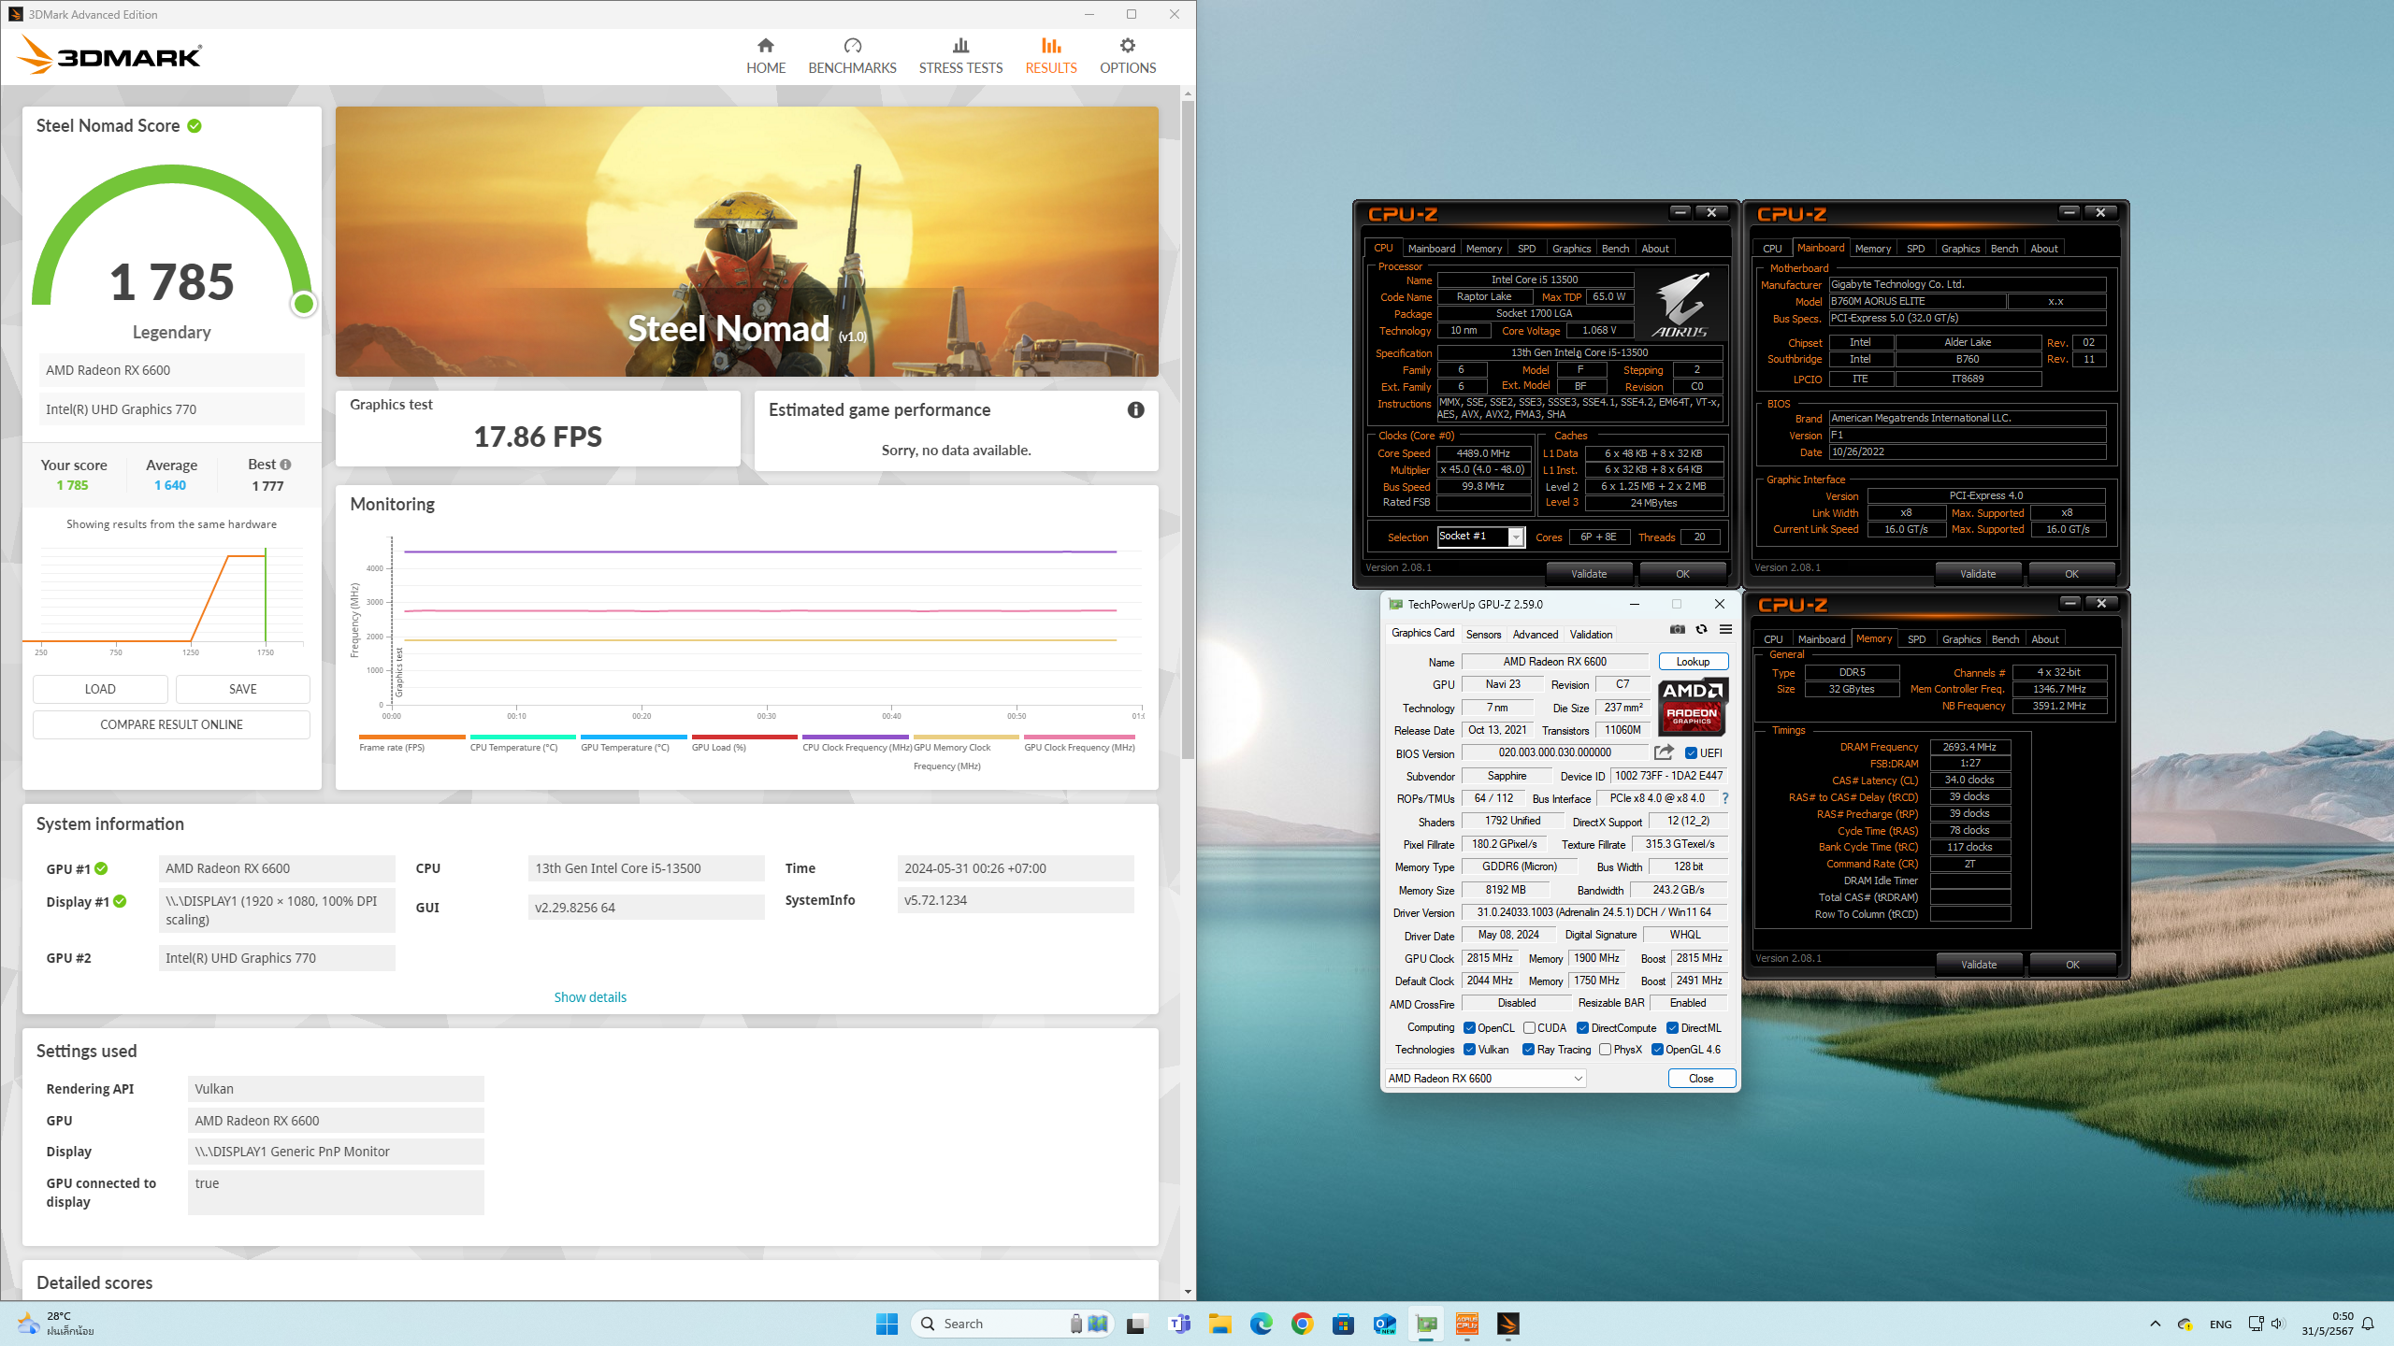Toggle the DirectML checkbox in GPU-Z
The image size is (2394, 1346).
click(1672, 1028)
